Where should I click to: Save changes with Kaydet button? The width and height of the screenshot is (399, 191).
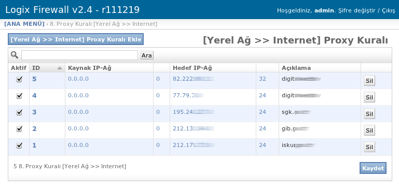[373, 168]
